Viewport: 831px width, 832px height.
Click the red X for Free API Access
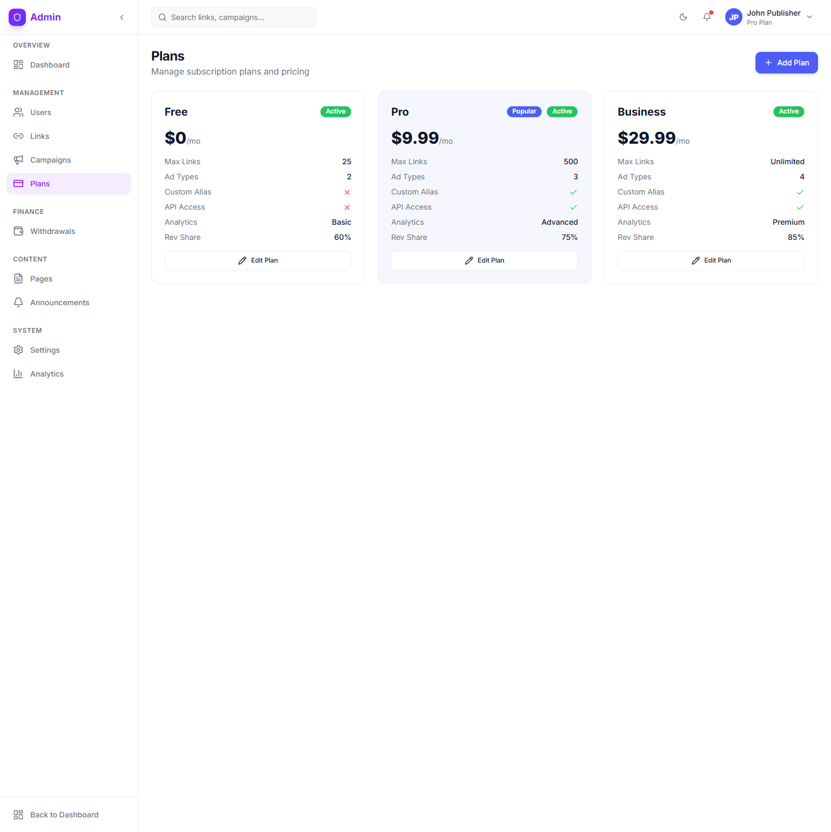click(347, 207)
